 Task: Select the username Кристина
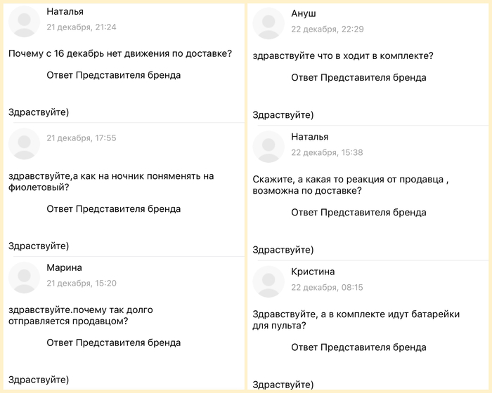pyautogui.click(x=313, y=272)
